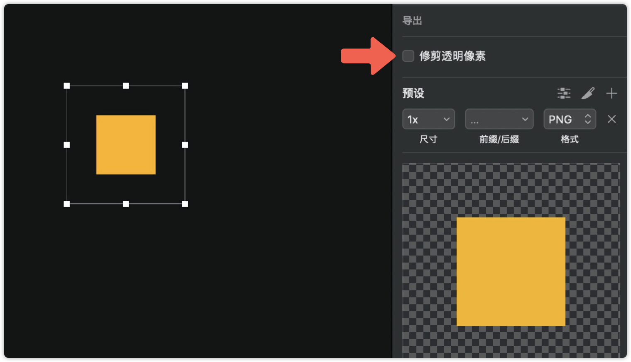Click the middle-right selection handle
The height and width of the screenshot is (362, 631).
185,145
